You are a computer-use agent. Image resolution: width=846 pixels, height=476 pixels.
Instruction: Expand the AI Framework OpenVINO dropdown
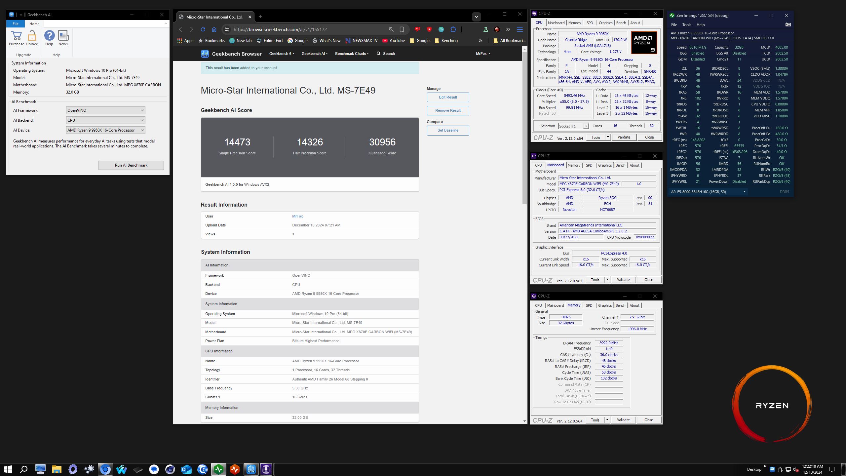[x=105, y=110]
